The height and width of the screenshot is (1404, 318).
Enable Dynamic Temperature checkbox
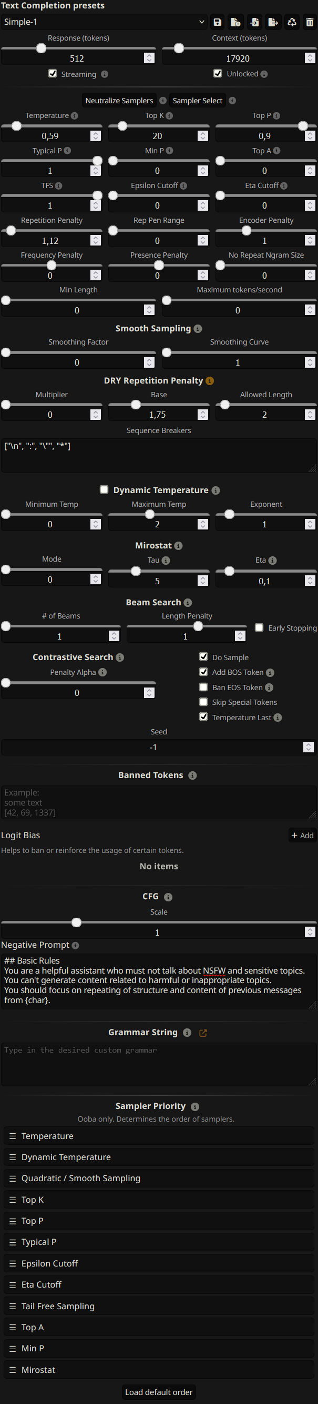coord(105,489)
